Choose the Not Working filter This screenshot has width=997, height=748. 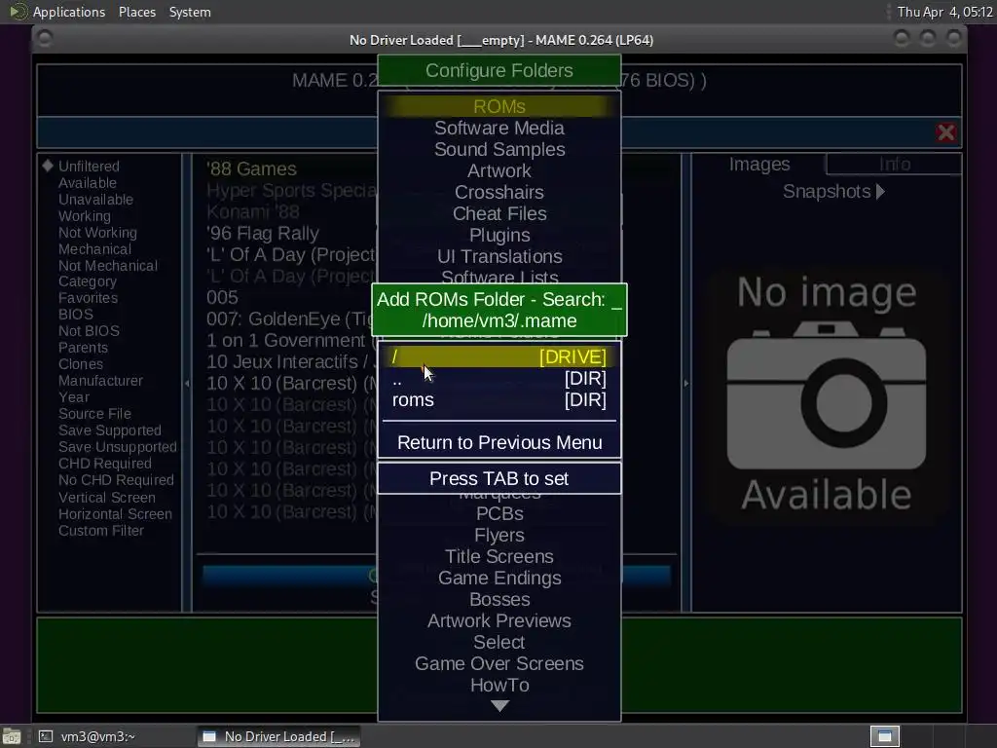(x=97, y=233)
